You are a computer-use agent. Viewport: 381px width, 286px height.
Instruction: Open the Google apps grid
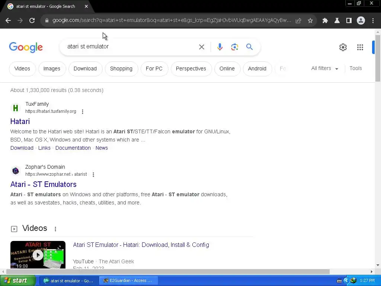pyautogui.click(x=360, y=47)
